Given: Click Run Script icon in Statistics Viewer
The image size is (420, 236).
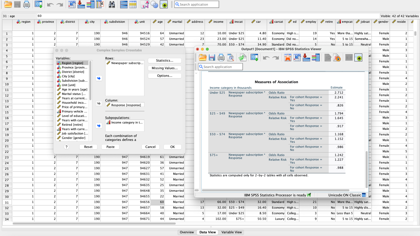Looking at the screenshot, I should click(337, 58).
